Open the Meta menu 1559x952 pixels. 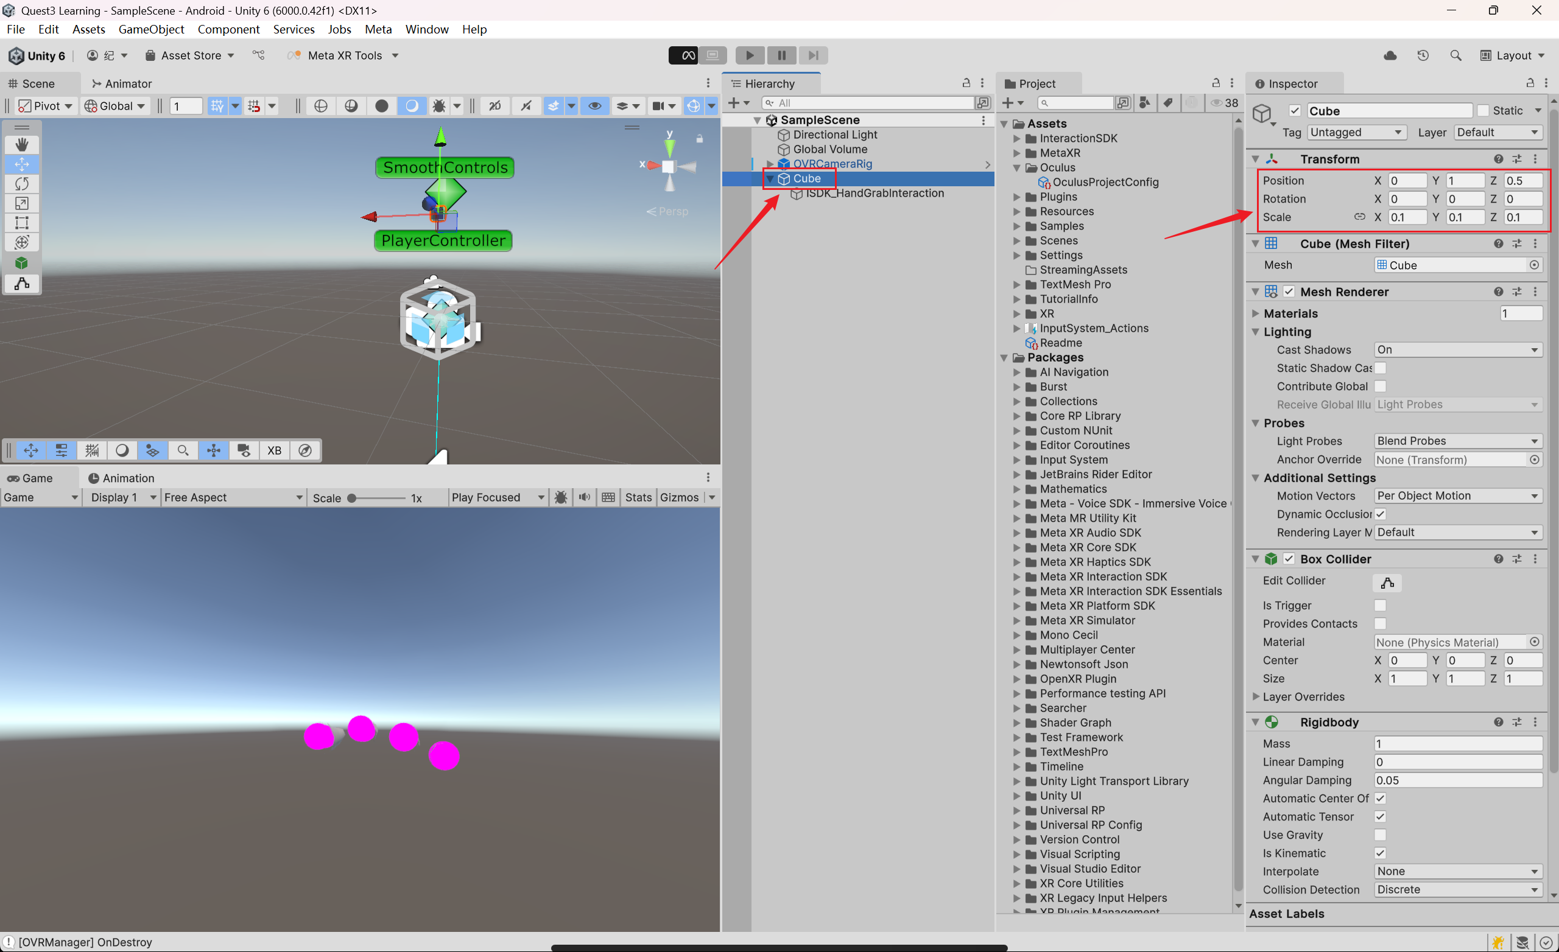tap(378, 29)
